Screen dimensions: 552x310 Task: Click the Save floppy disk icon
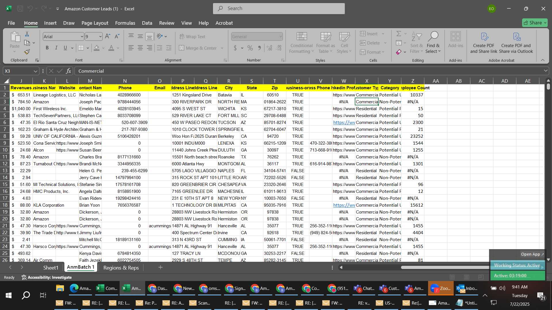(x=20, y=9)
